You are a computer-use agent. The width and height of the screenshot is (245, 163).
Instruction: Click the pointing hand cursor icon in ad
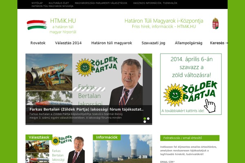point(210,106)
